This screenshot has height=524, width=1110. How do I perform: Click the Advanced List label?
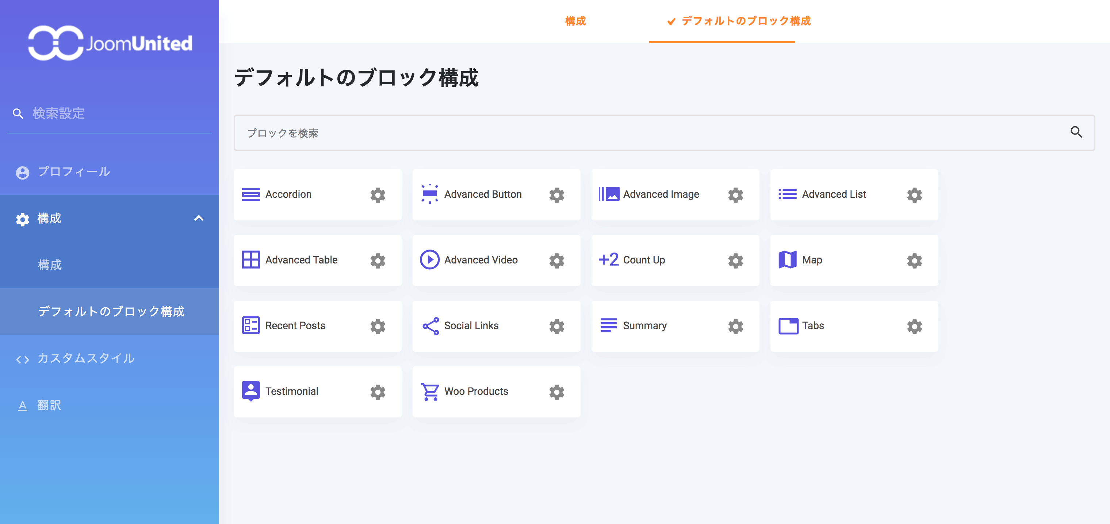click(834, 194)
